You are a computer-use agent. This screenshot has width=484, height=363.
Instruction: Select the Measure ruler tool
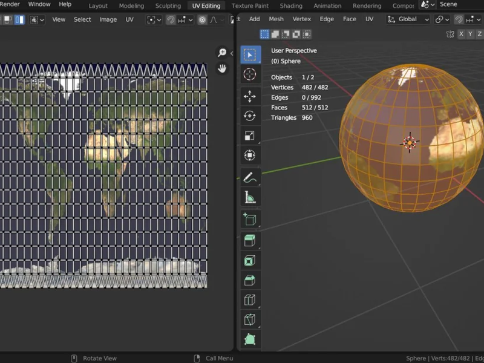(x=250, y=197)
